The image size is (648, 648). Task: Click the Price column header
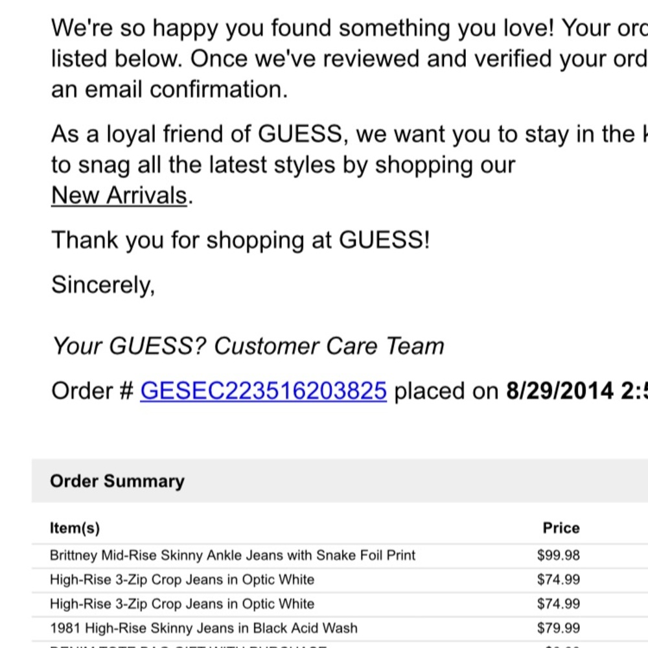561,528
